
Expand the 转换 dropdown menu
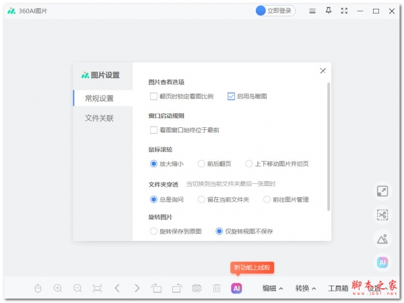306,288
